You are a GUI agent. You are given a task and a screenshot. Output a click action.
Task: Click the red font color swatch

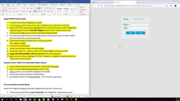30,11
